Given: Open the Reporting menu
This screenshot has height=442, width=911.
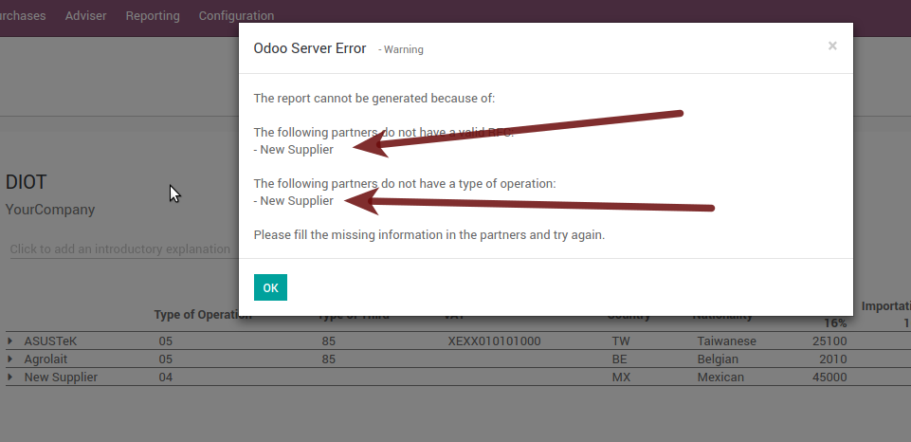Looking at the screenshot, I should click(x=153, y=16).
